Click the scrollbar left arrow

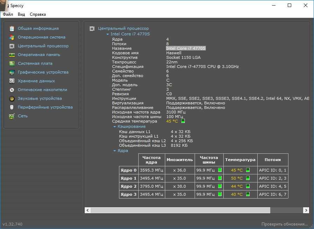[x=88, y=210]
